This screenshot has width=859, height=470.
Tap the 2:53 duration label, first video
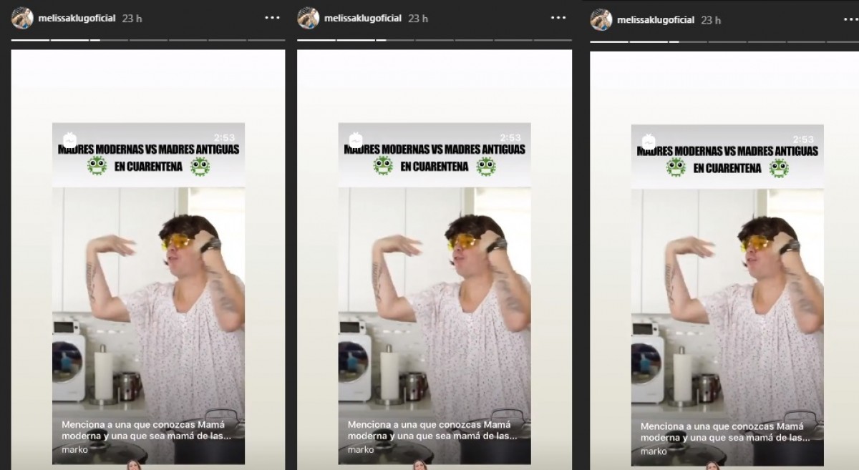click(224, 138)
